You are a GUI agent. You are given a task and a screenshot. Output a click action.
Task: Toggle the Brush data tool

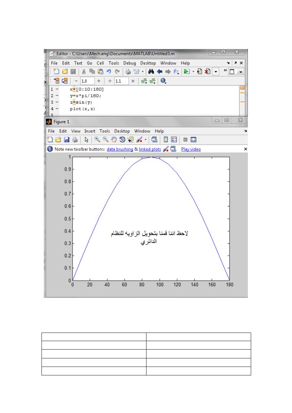(139, 140)
